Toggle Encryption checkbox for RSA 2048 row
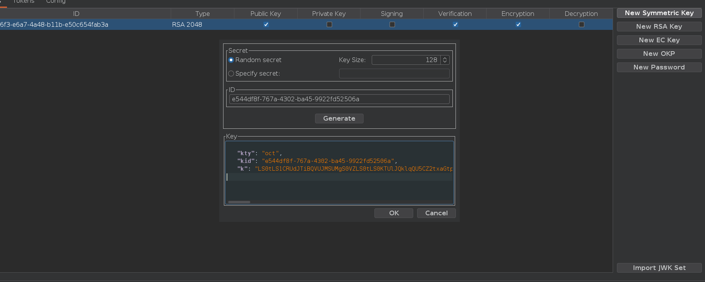 [518, 24]
